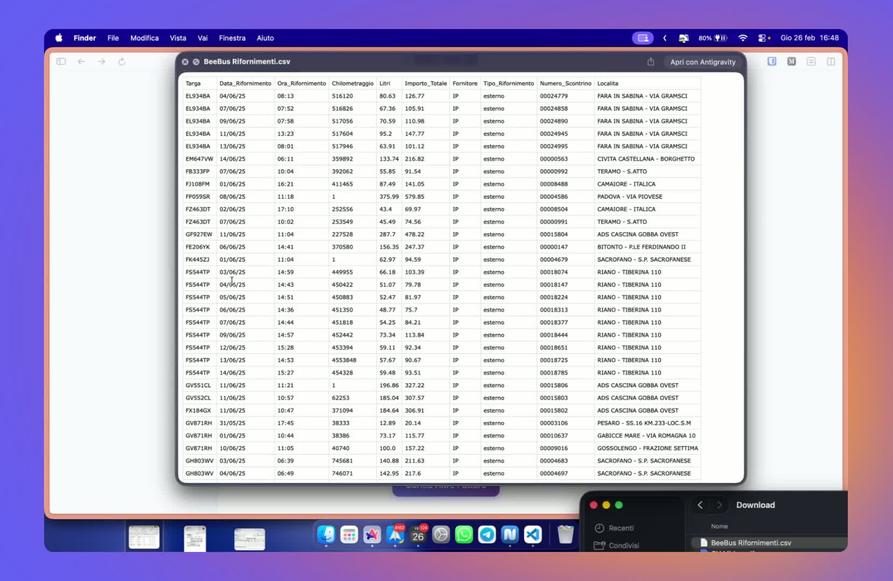Viewport: 893px width, 581px height.
Task: Open WhatsApp from the Dock
Action: tap(464, 534)
